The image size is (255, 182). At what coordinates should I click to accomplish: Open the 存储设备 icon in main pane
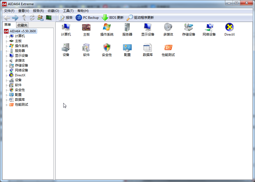189,30
